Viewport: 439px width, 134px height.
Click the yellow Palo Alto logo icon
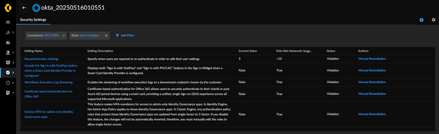point(8,8)
